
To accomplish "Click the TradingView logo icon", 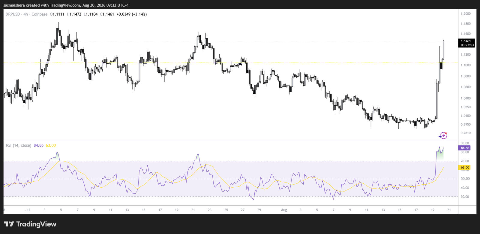I will (x=9, y=224).
